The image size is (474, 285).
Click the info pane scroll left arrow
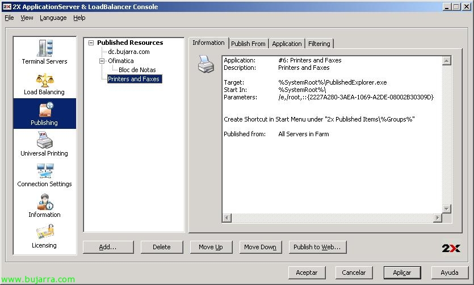click(x=227, y=217)
